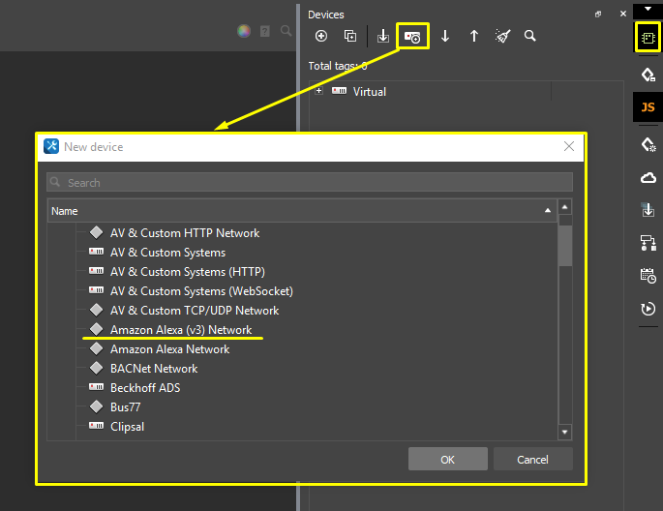
Task: Click the network structure icon in sidebar
Action: click(648, 243)
